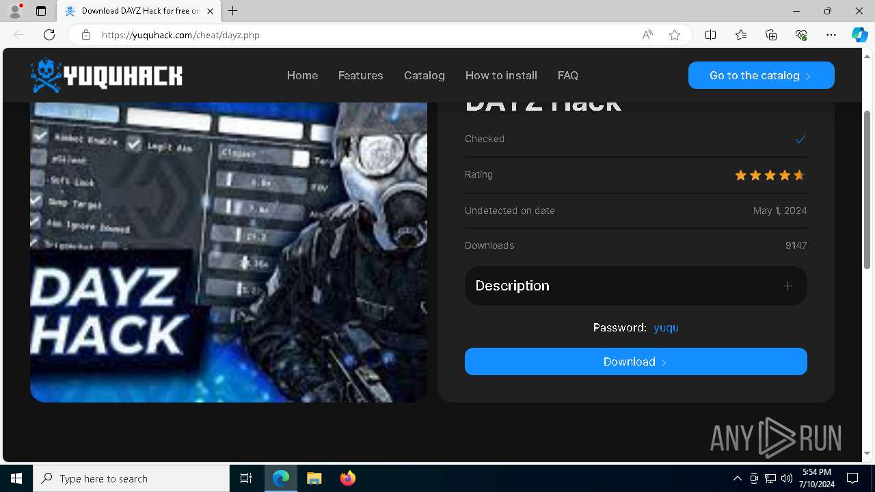Go to Home in site navigation
Screen dimensions: 875x492
pos(302,75)
